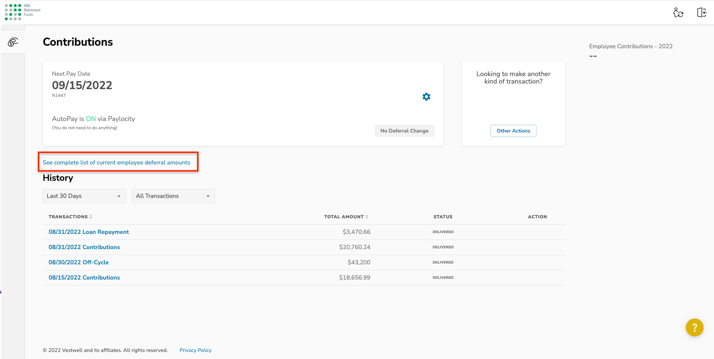Open 08/15/2022 Contributions transaction
Screen dimensions: 714x359
[x=84, y=278]
